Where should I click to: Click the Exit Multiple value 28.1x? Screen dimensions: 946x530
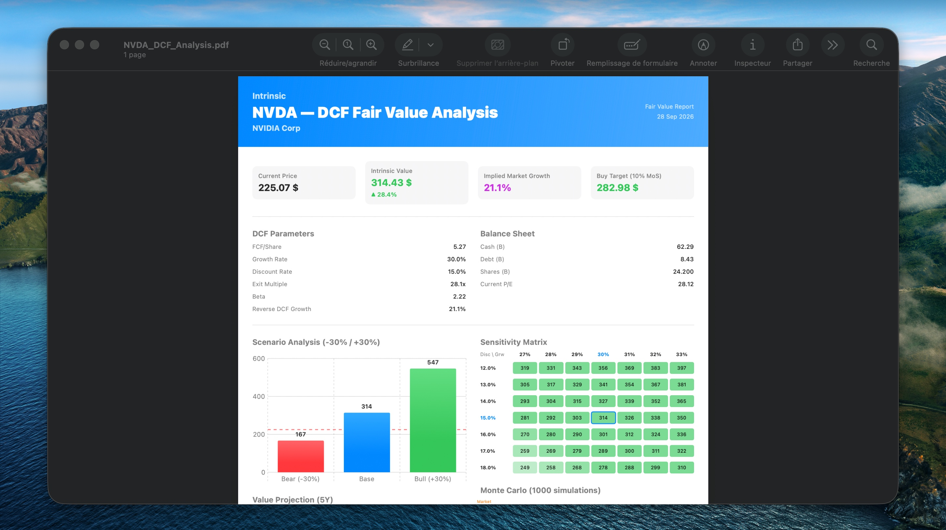click(x=458, y=284)
